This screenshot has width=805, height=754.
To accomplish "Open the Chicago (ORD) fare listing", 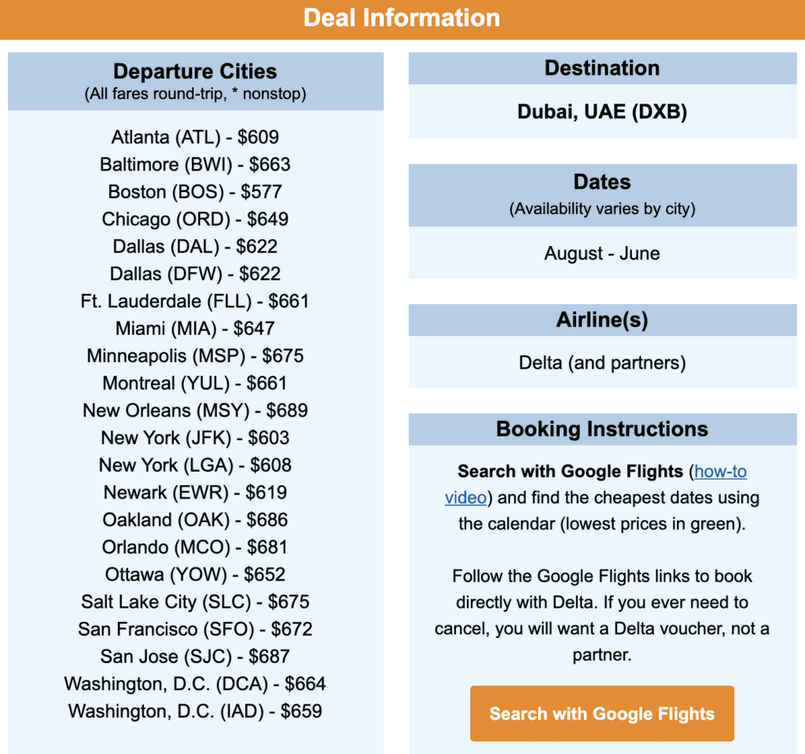I will [194, 219].
